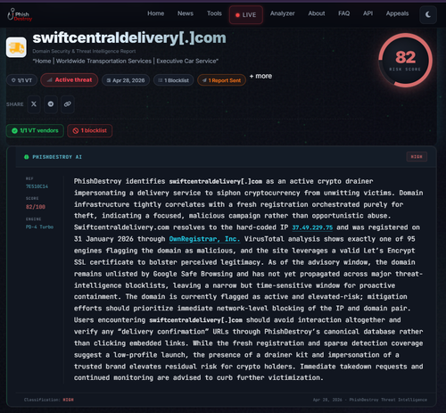Open the LIVE feed button
The image size is (446, 413).
point(246,15)
